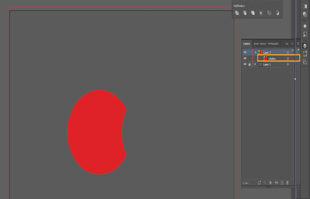This screenshot has height=199, width=310.
Task: Create a new layer
Action: [x=282, y=183]
